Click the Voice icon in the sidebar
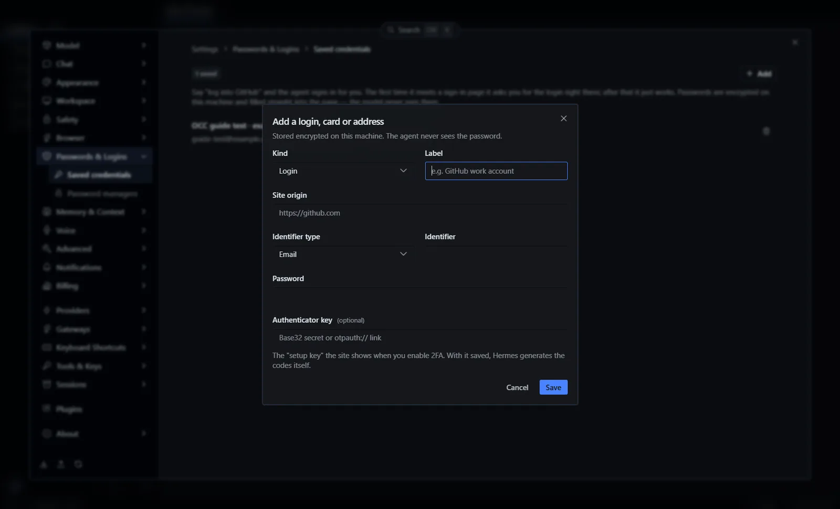This screenshot has width=840, height=509. tap(47, 230)
